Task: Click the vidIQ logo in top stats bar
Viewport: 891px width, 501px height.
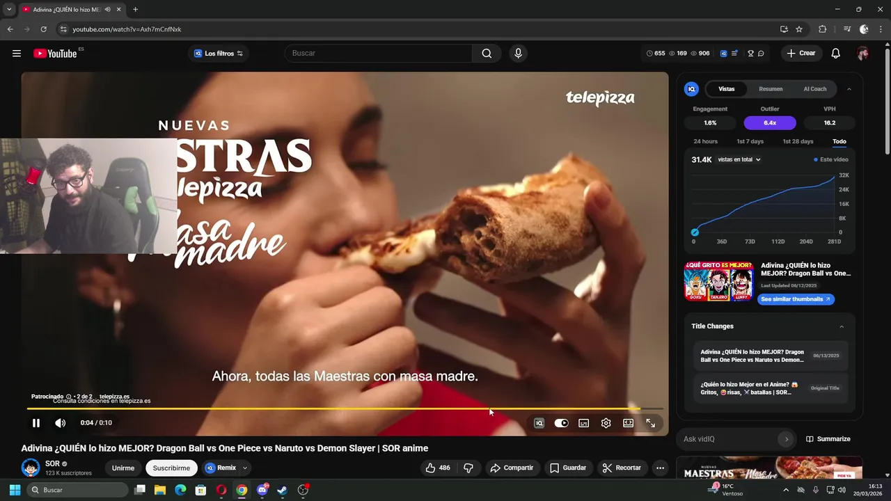Action: [x=723, y=54]
